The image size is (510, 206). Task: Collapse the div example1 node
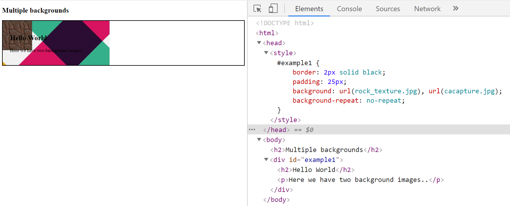point(266,160)
